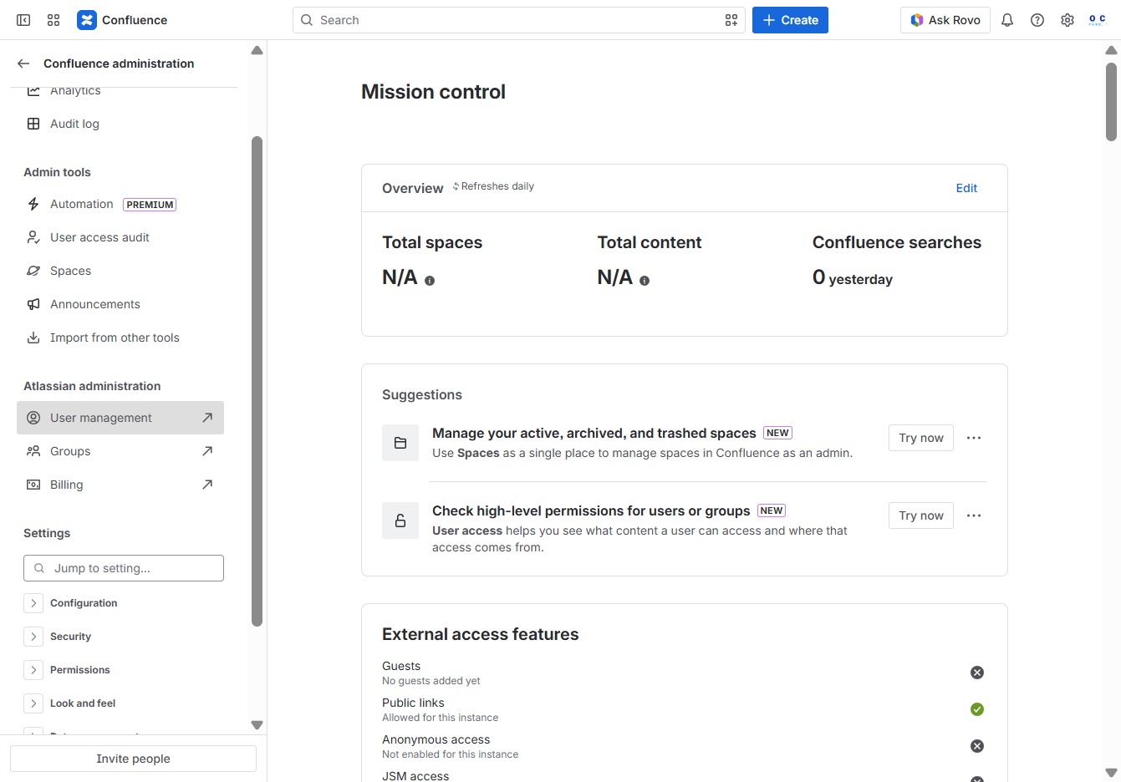Click the Guests row text

pyautogui.click(x=431, y=673)
